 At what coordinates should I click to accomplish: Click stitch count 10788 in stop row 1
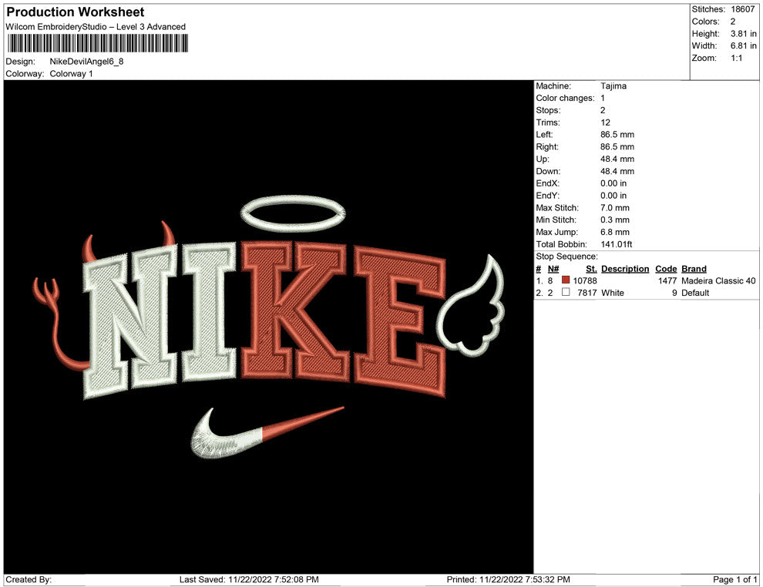tap(584, 280)
